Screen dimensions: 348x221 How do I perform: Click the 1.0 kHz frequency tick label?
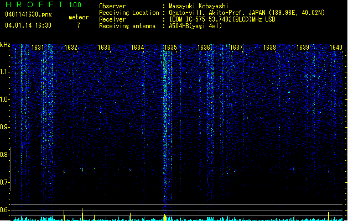tap(4, 99)
